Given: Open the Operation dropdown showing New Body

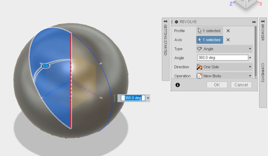Looking at the screenshot, I should pos(224,76).
